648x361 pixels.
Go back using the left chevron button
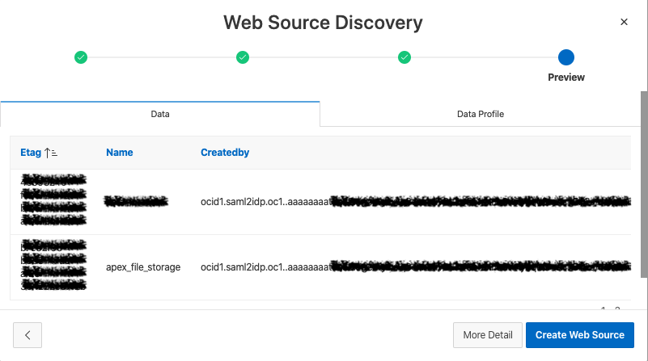tap(28, 334)
